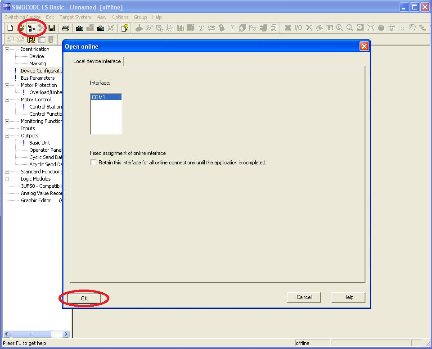The image size is (432, 349).
Task: Select the Device tree item
Action: (36, 56)
